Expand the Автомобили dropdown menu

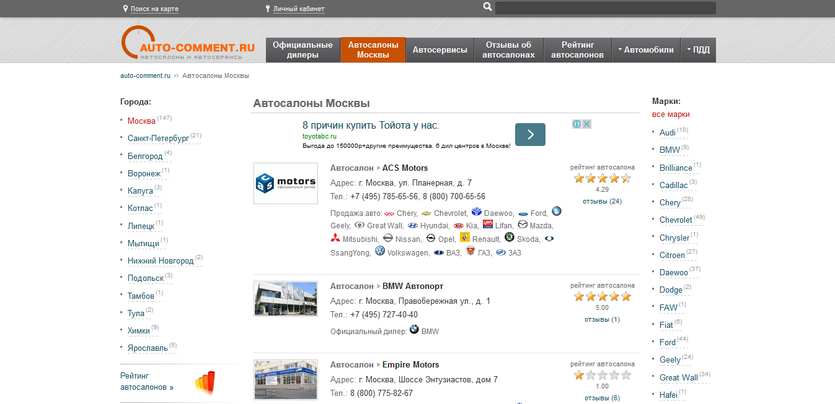[x=645, y=50]
